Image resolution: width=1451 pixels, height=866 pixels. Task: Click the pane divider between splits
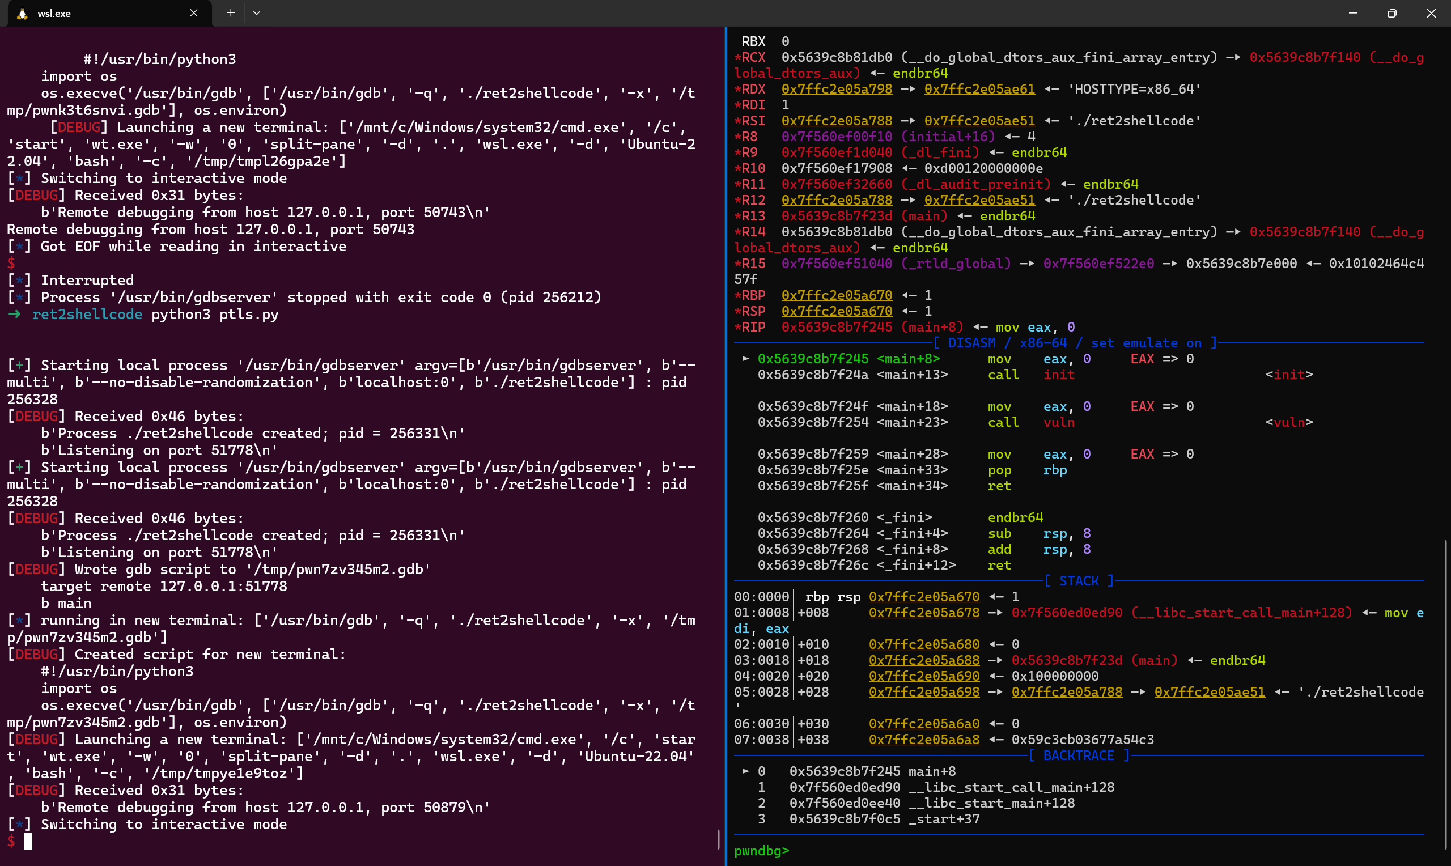click(726, 444)
